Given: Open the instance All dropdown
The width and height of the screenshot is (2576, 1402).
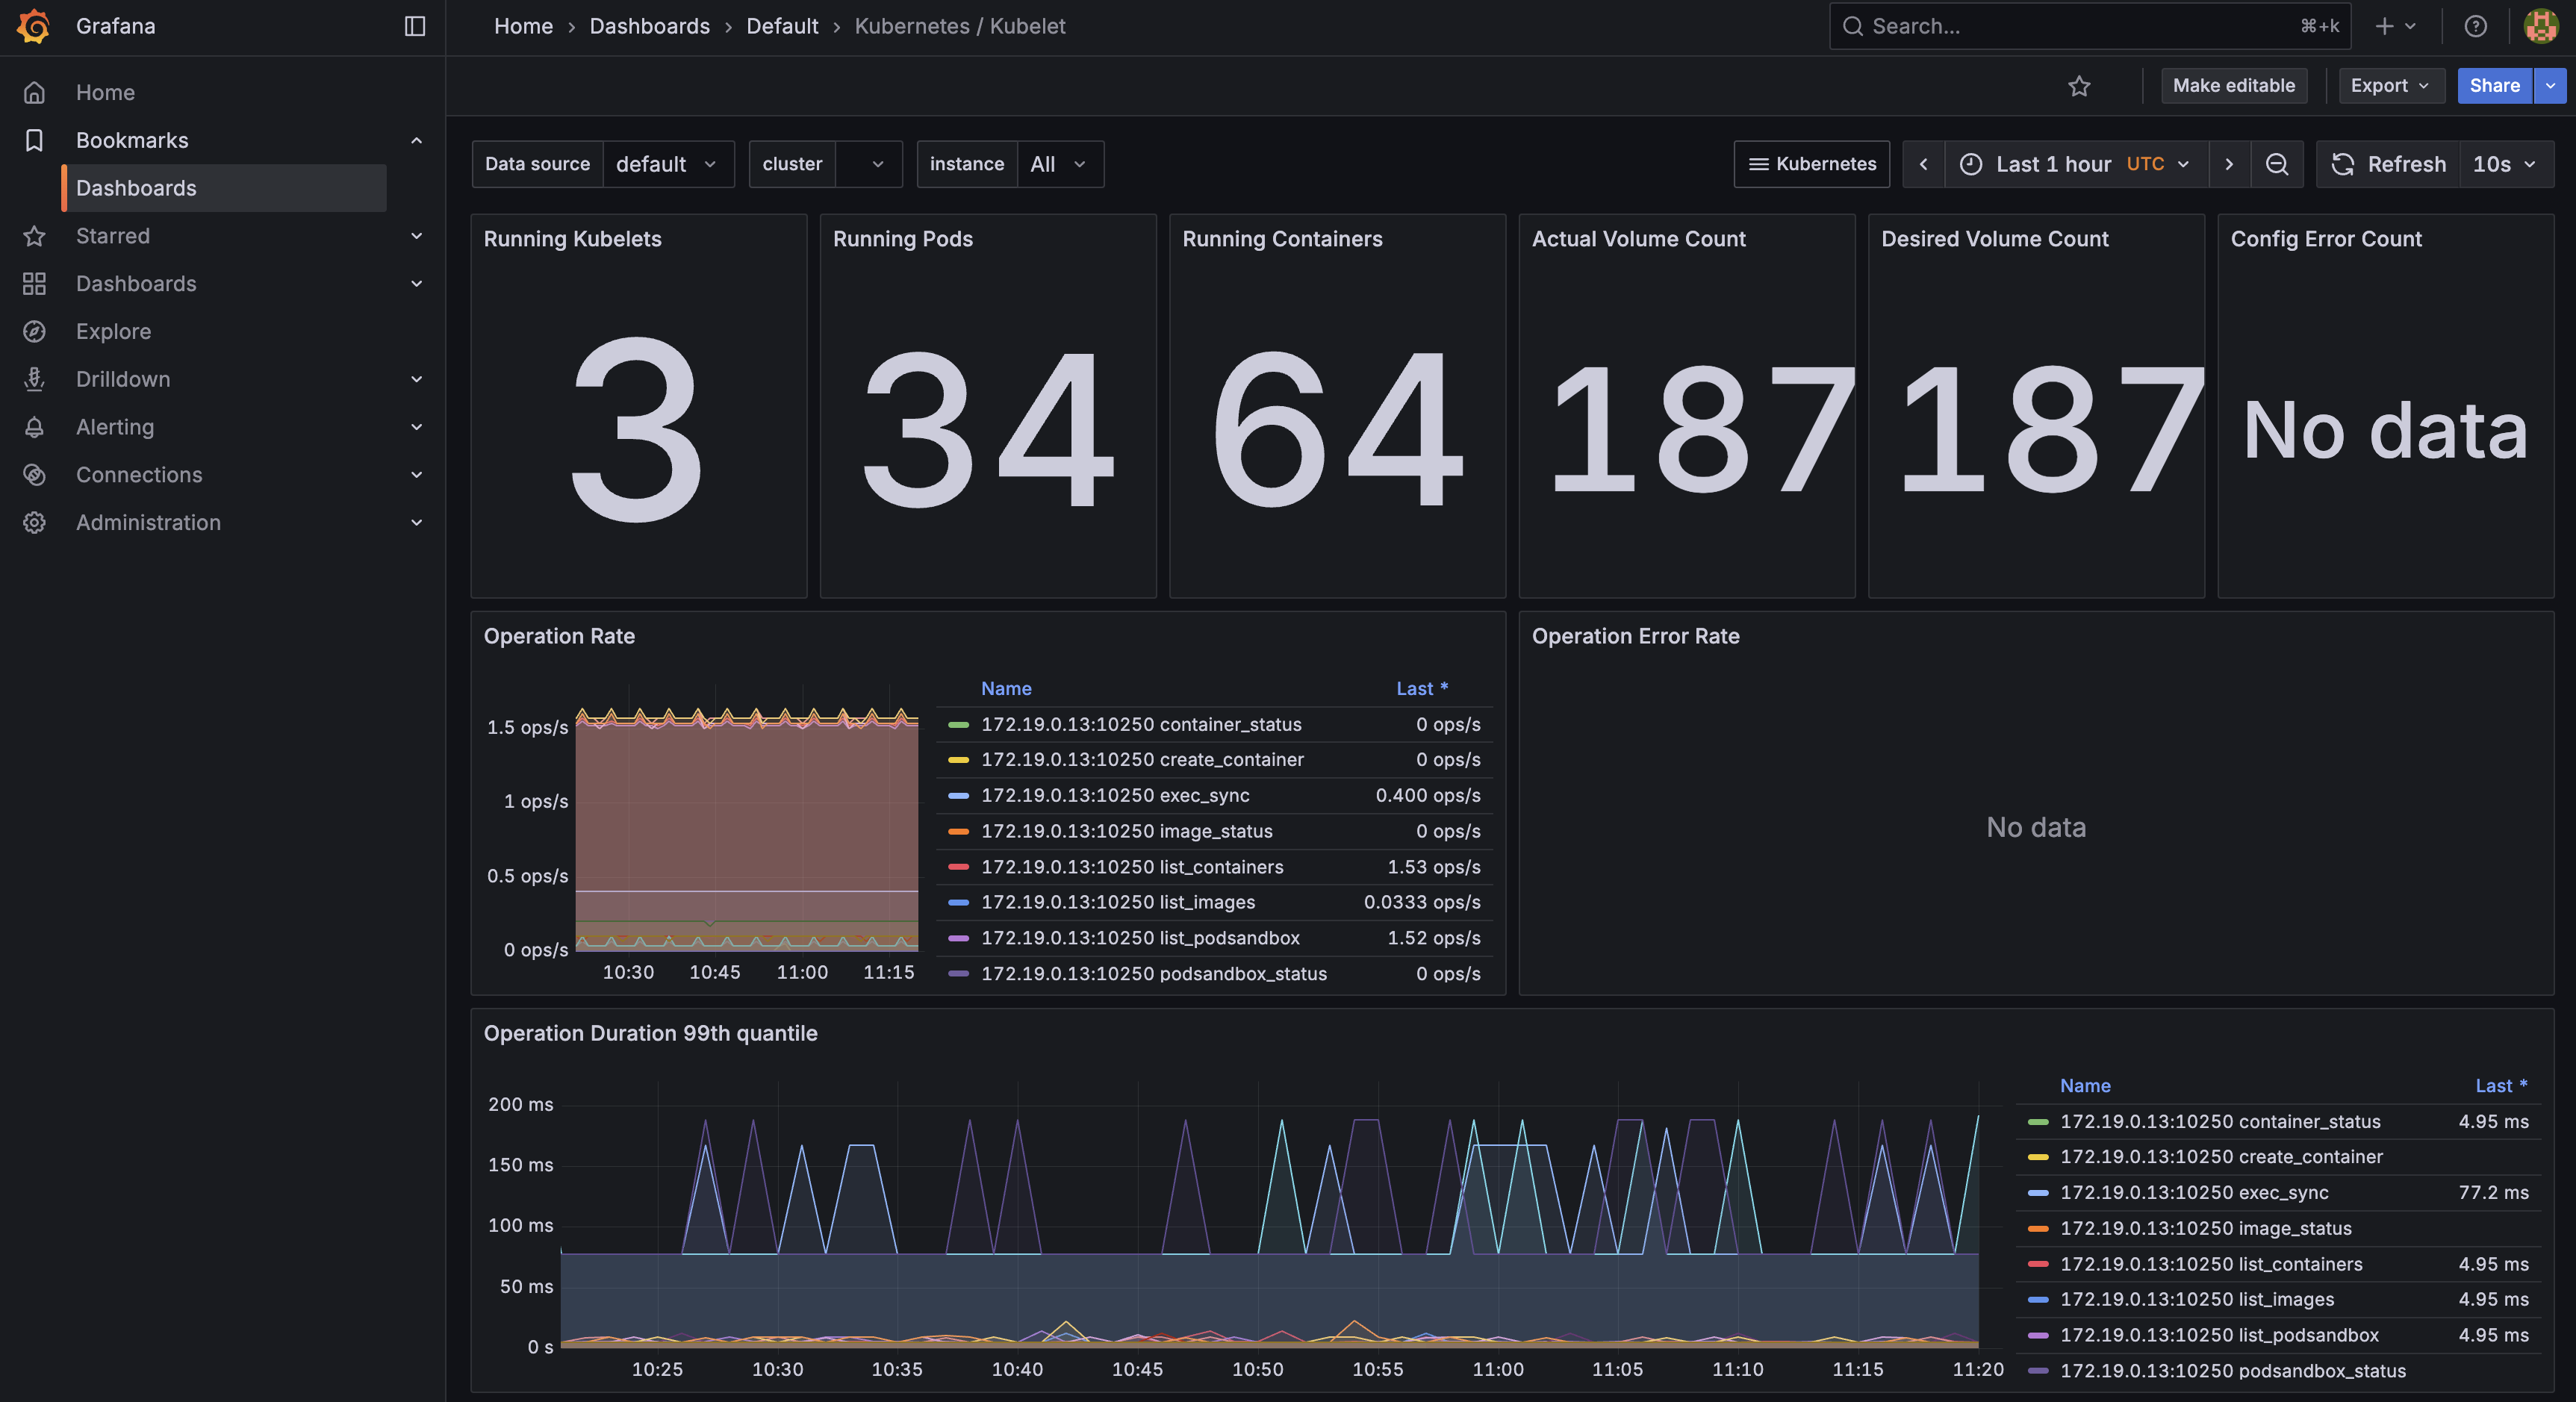Looking at the screenshot, I should coord(1058,164).
